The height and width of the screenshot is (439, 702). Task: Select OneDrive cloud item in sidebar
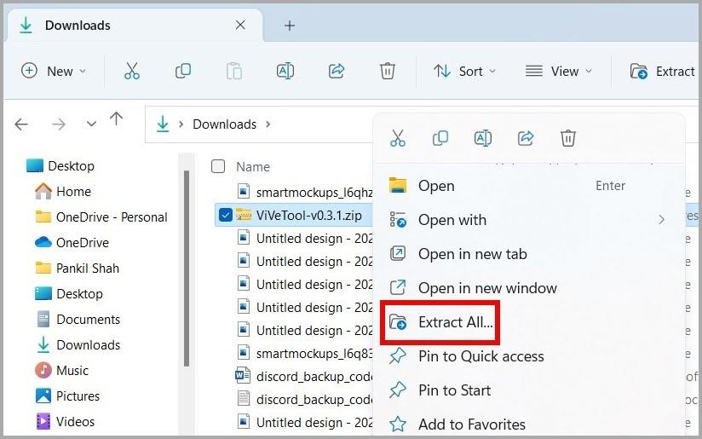pos(72,242)
